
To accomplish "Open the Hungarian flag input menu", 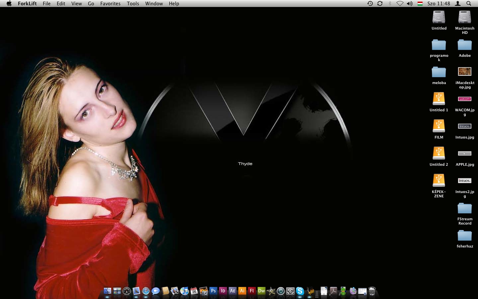I will tap(420, 3).
